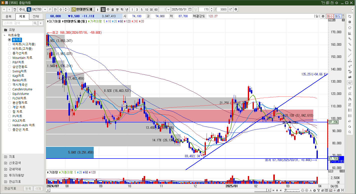
Task: Select the AUTO trendline tool
Action: tap(350, 61)
